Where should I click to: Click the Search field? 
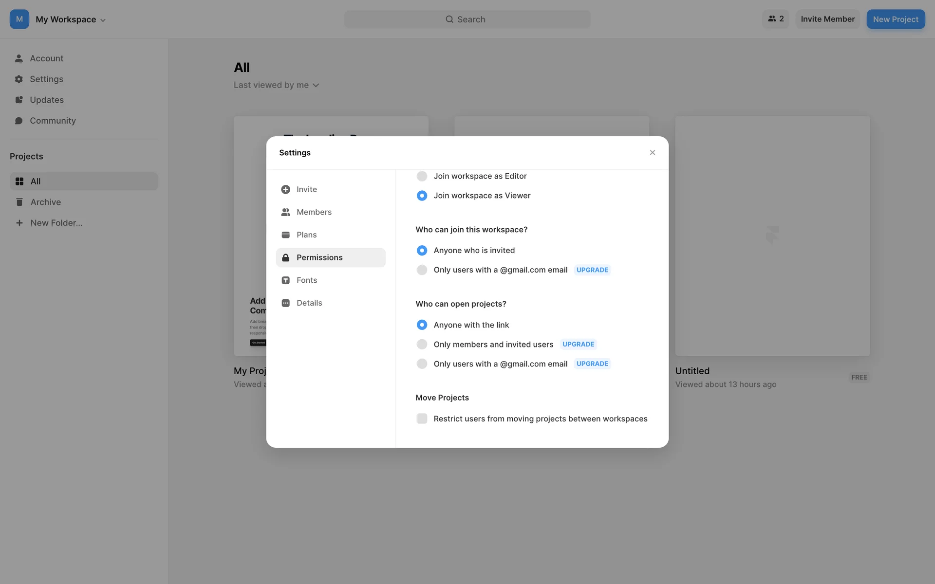(467, 19)
